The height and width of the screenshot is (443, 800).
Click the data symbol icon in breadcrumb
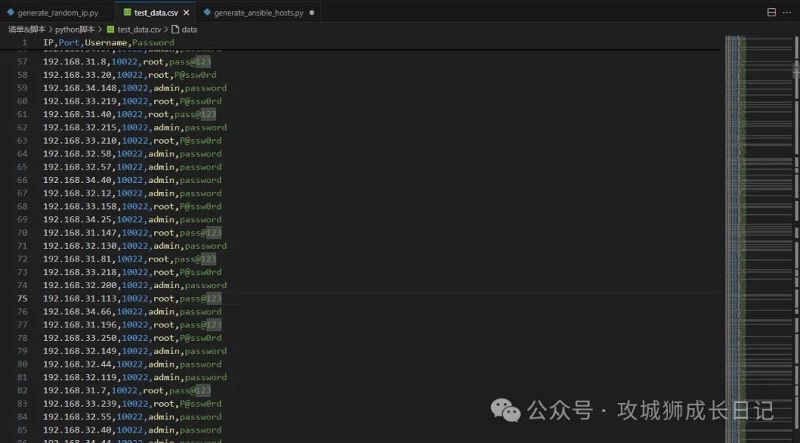pyautogui.click(x=176, y=30)
